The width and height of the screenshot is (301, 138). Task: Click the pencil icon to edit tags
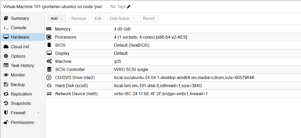coord(128,7)
